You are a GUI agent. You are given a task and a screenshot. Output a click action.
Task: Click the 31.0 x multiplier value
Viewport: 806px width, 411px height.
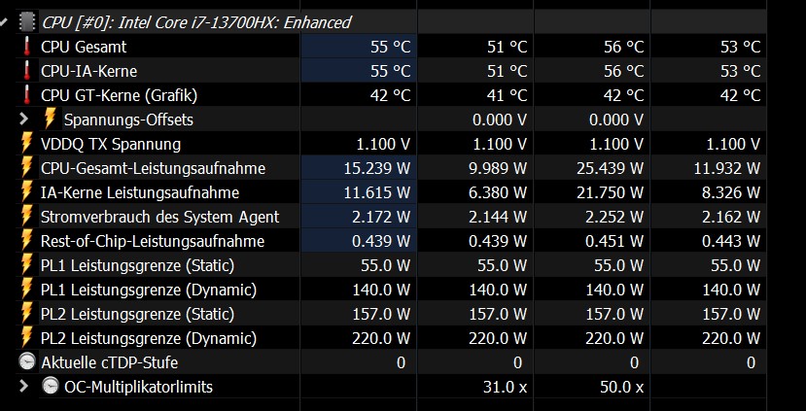505,387
